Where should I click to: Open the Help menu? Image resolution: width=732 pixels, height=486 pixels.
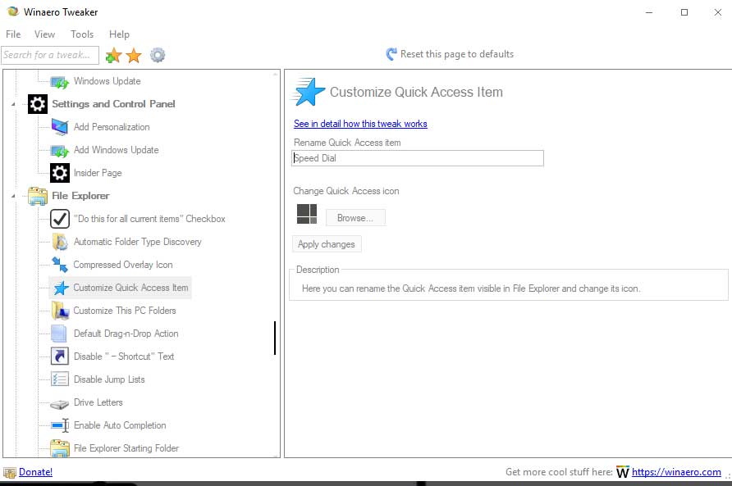[x=119, y=34]
